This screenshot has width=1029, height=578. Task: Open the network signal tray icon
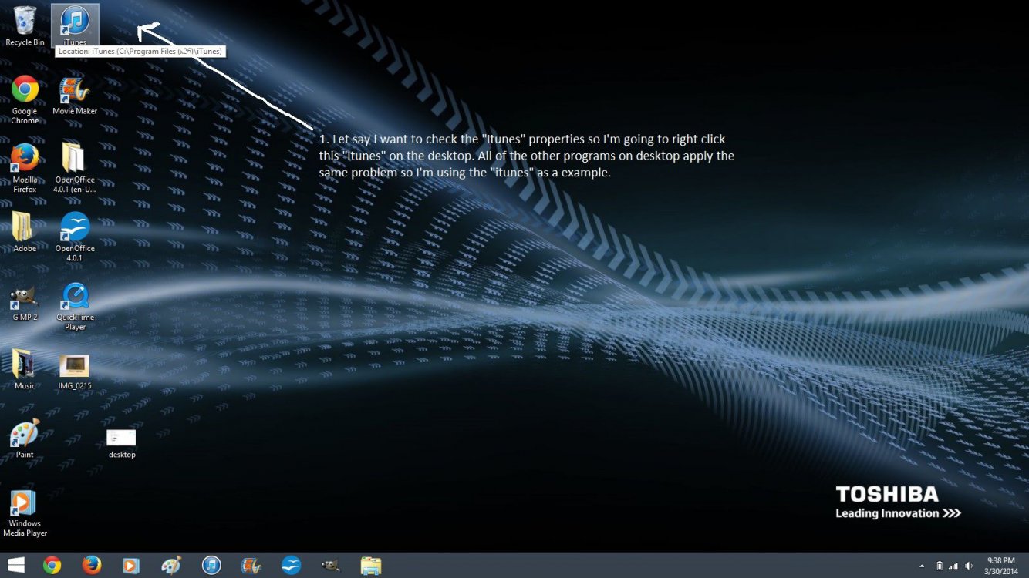(x=953, y=566)
